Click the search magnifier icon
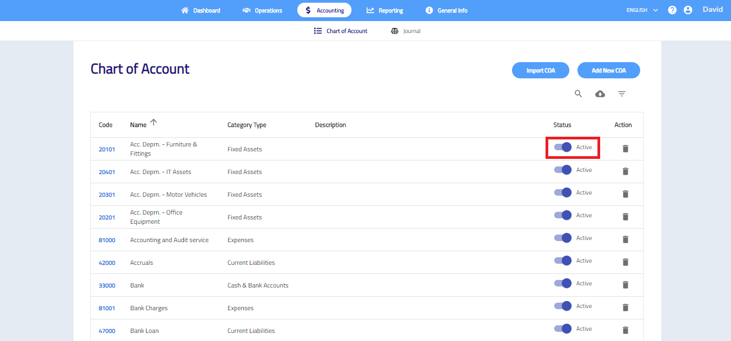 tap(578, 94)
